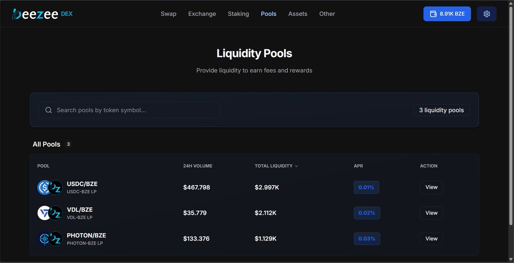Viewport: 514px width, 263px height.
Task: Open the settings gear icon
Action: (x=487, y=13)
